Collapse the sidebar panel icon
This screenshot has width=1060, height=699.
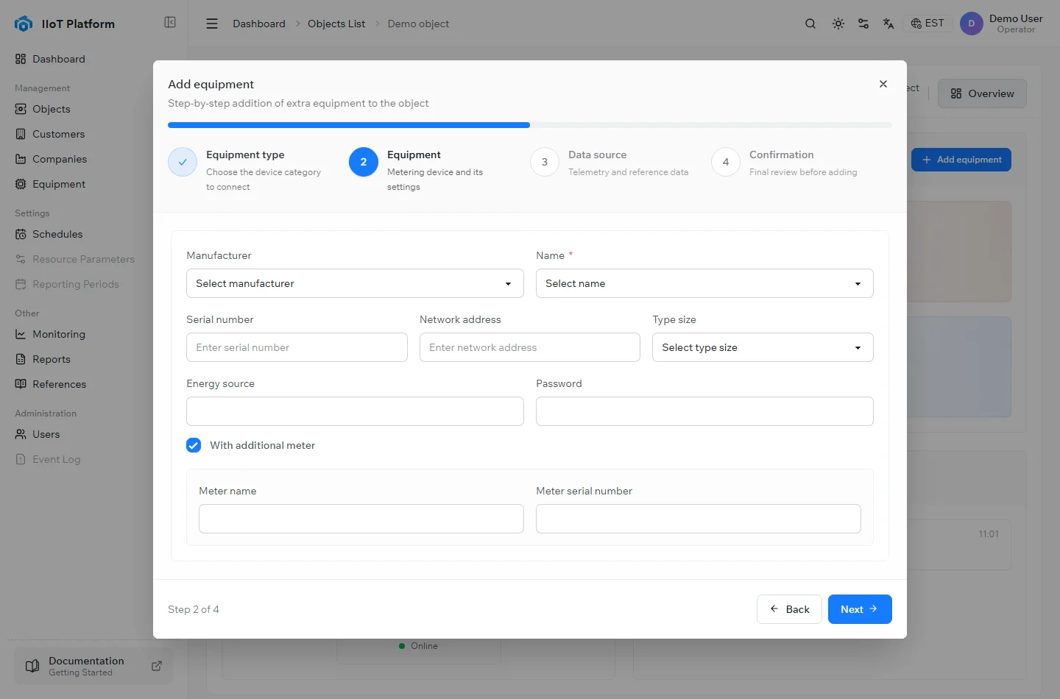click(x=170, y=23)
